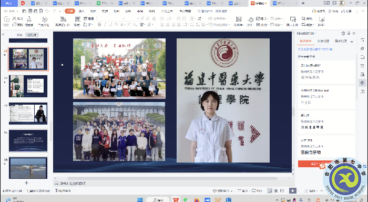Open the File menu dropdown
The width and height of the screenshot is (368, 202).
pos(11,11)
